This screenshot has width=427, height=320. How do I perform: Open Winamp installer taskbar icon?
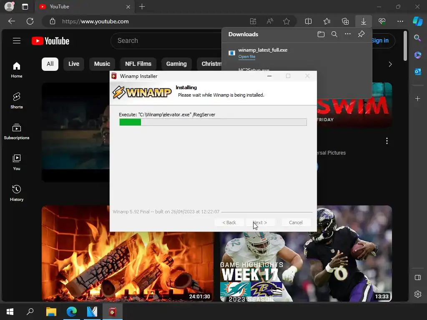112,312
